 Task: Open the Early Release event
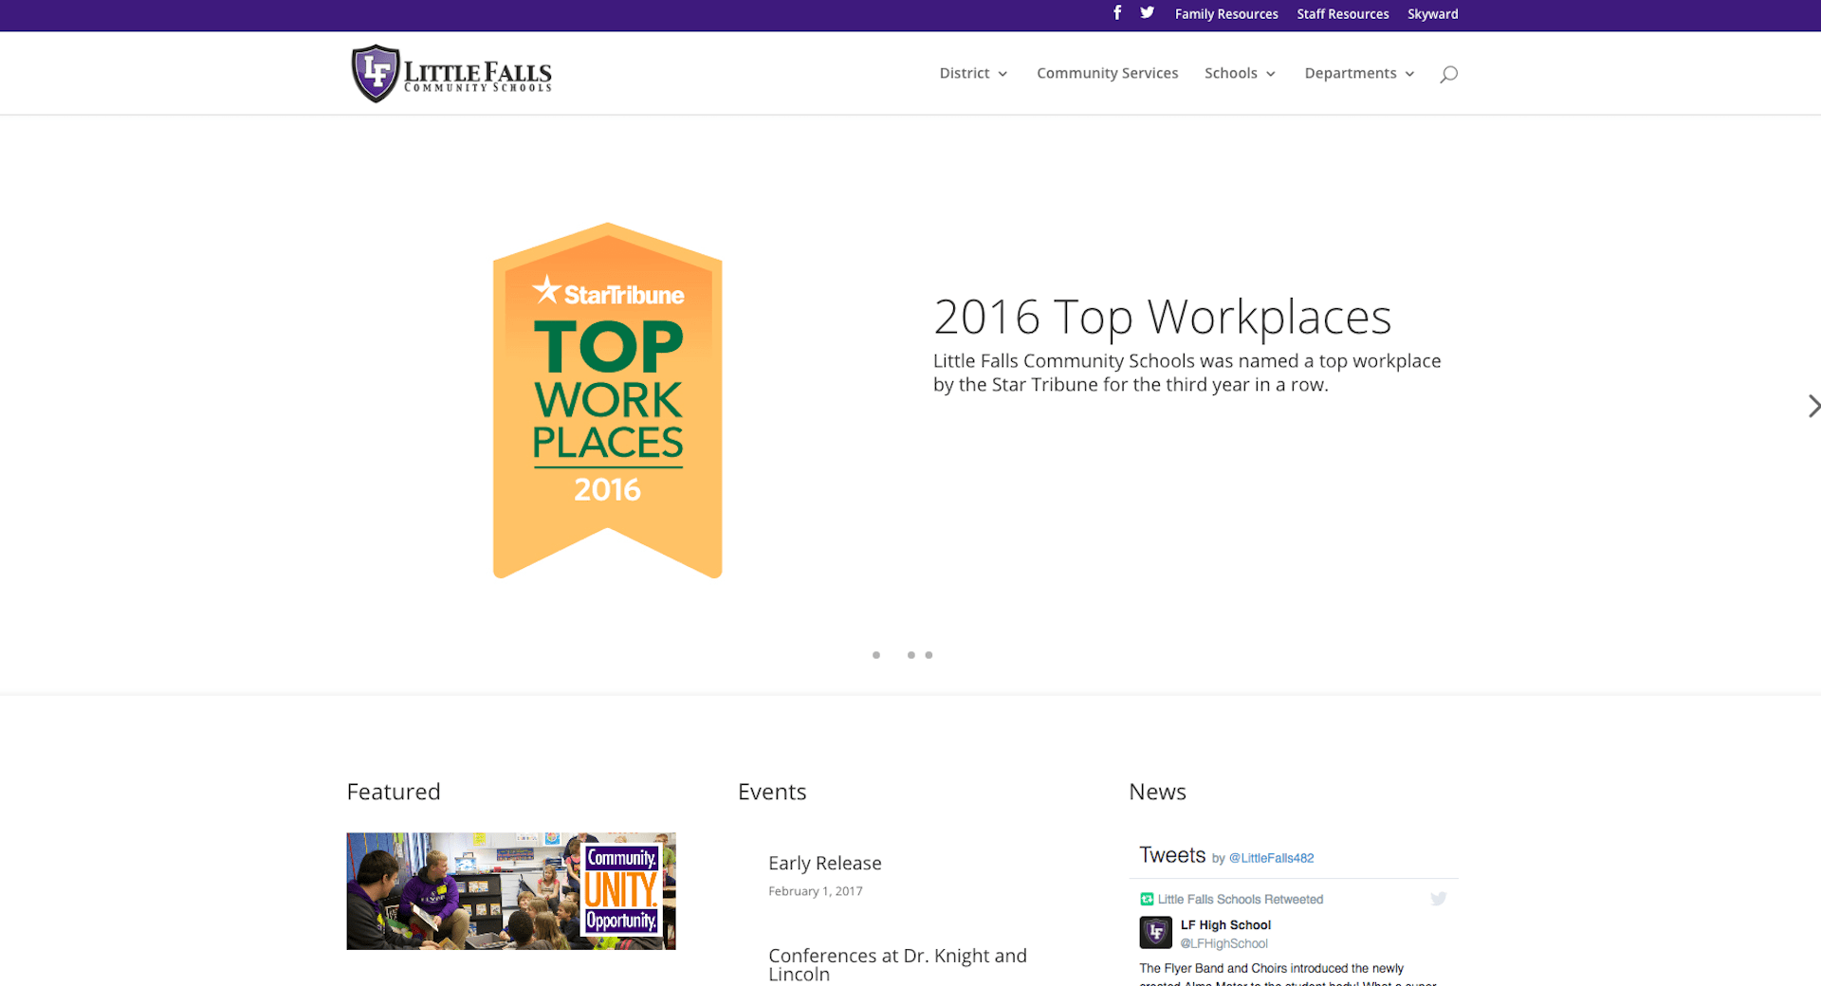[x=824, y=863]
